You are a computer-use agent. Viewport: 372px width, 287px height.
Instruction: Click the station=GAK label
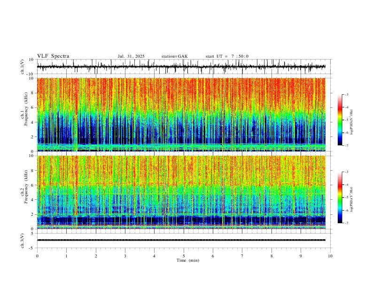tap(175, 56)
